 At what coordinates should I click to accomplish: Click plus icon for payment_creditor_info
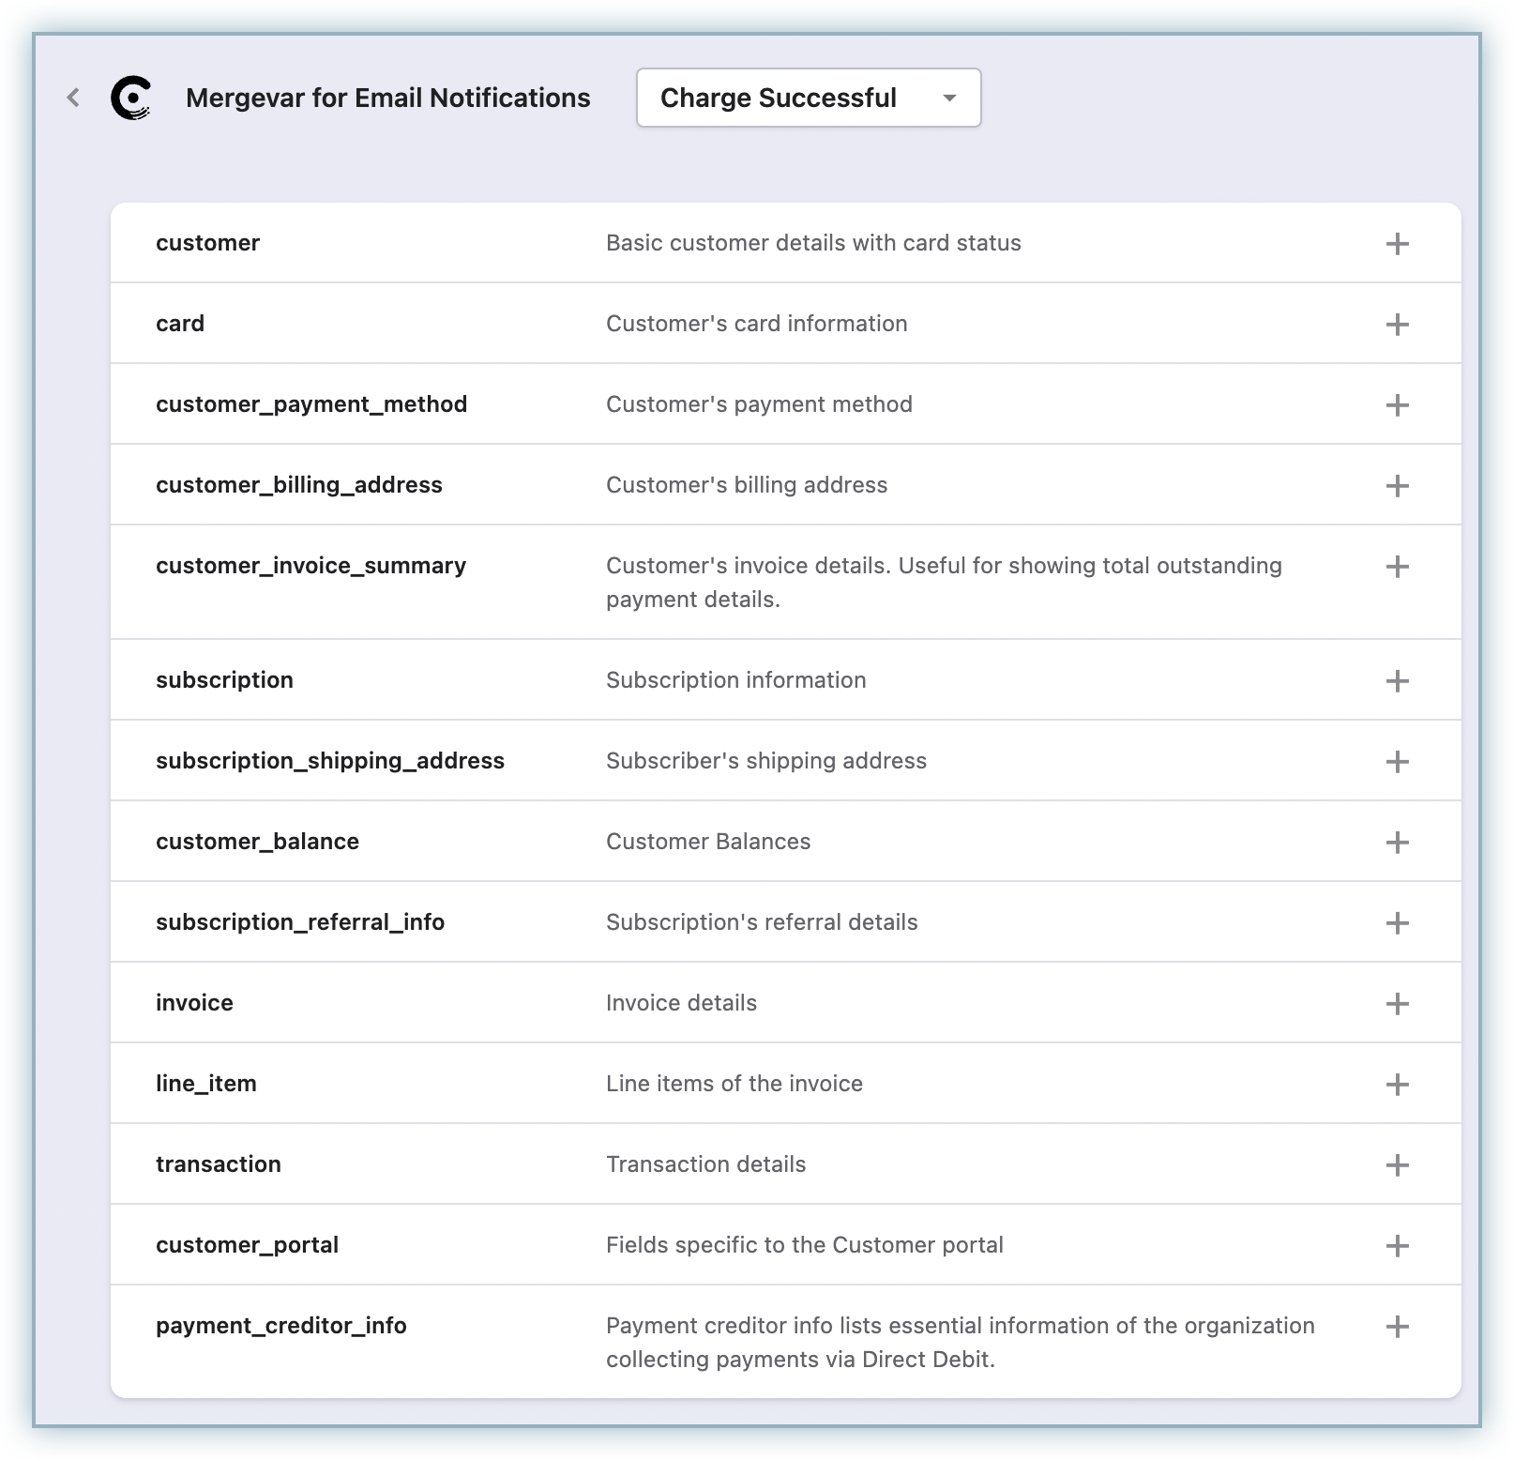[1397, 1327]
